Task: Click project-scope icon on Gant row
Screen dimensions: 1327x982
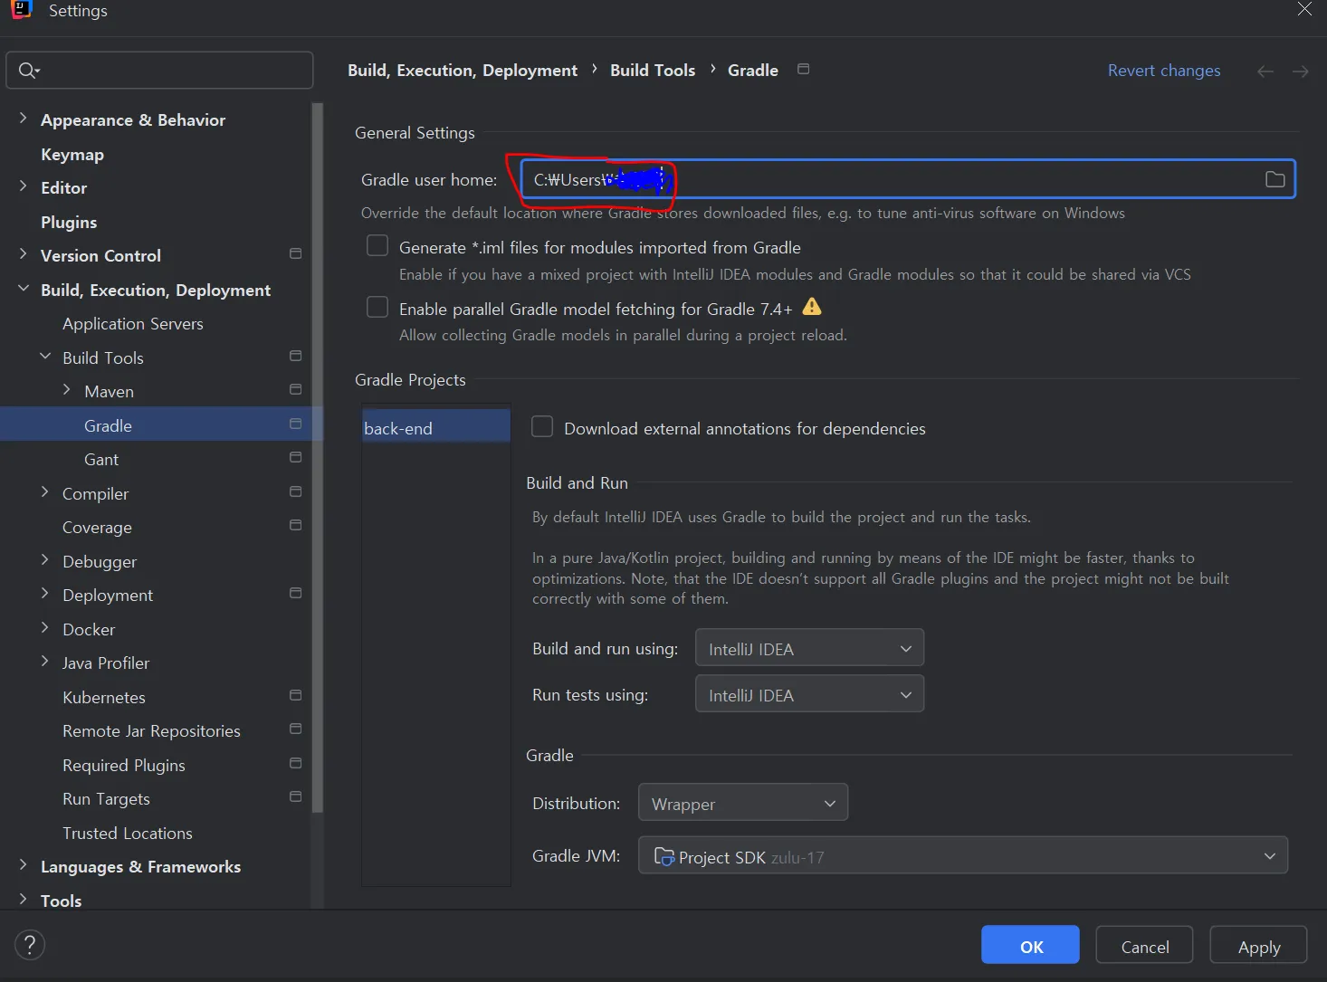Action: (x=295, y=457)
